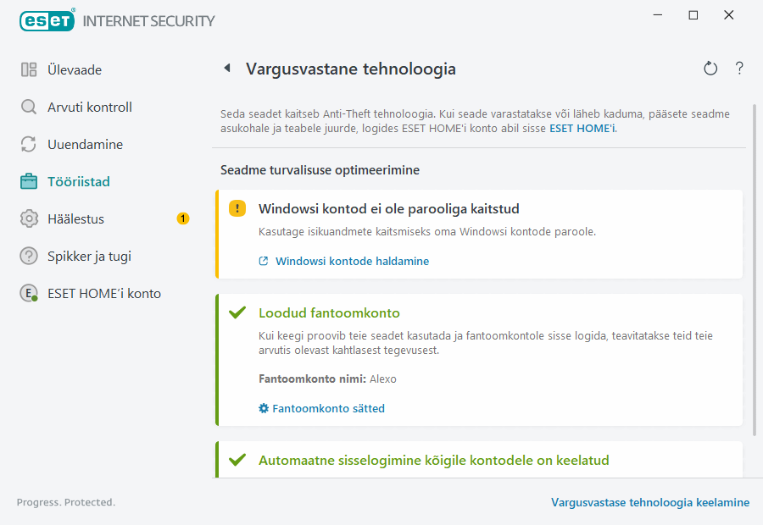
Task: Click the refresh icon at top right
Action: point(710,69)
